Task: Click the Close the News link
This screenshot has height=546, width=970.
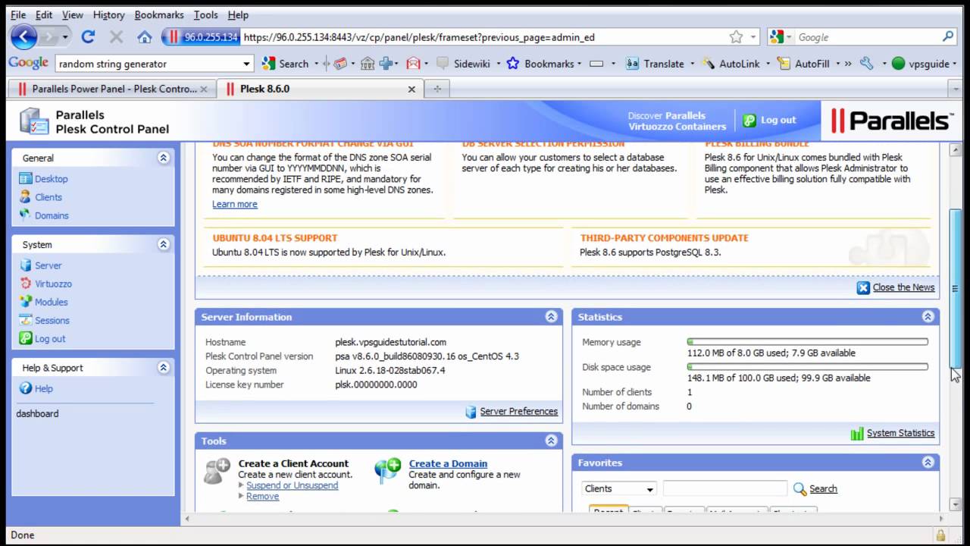Action: 903,287
